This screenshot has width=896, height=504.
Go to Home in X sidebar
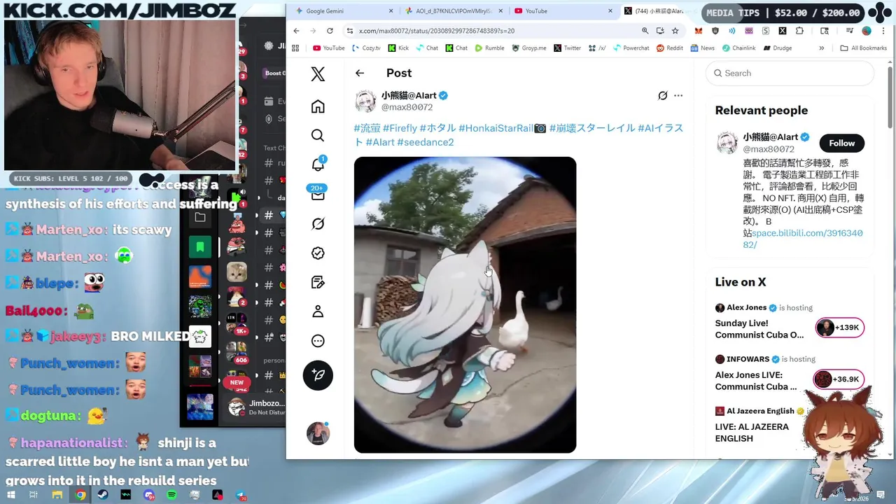[x=318, y=106]
